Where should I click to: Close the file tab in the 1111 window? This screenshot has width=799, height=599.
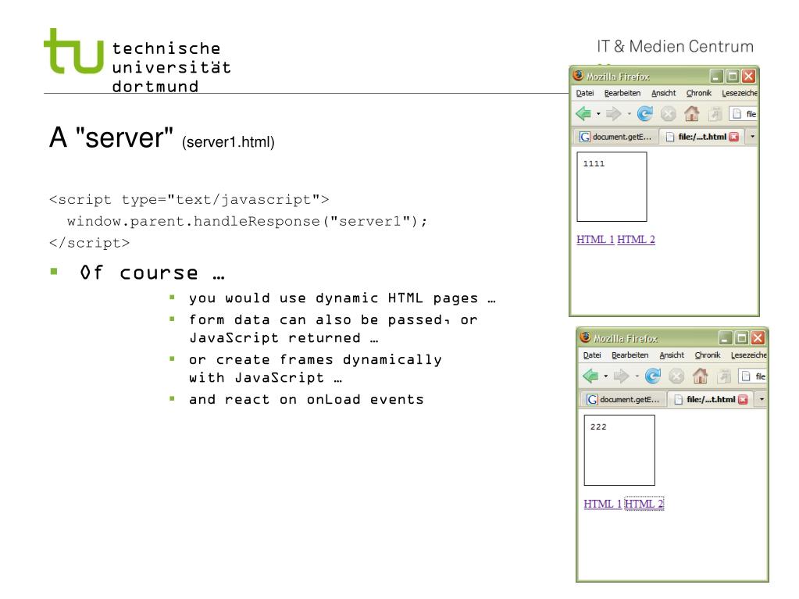[733, 137]
